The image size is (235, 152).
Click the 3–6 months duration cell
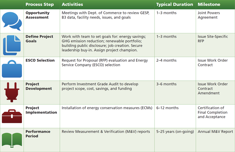pyautogui.click(x=166, y=84)
